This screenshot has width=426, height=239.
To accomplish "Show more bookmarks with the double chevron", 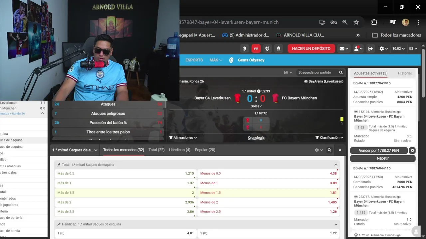I will (x=358, y=35).
